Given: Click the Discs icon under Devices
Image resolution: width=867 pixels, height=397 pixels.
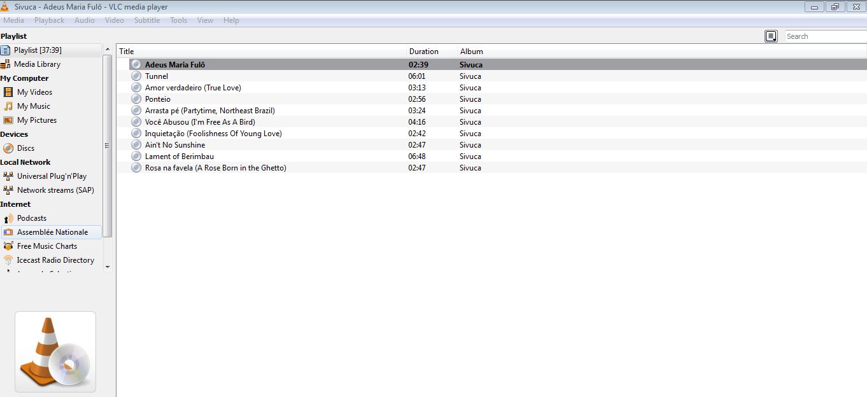Looking at the screenshot, I should click(x=8, y=148).
